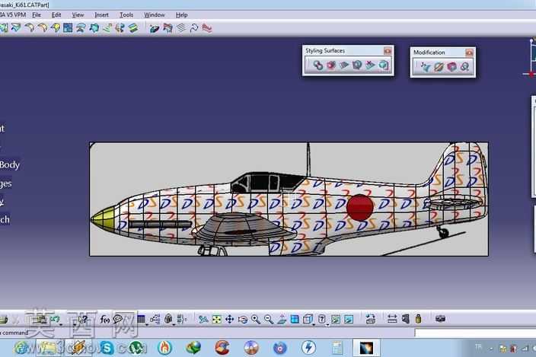Image resolution: width=536 pixels, height=357 pixels.
Task: Open Skype from the taskbar
Action: pos(107,348)
